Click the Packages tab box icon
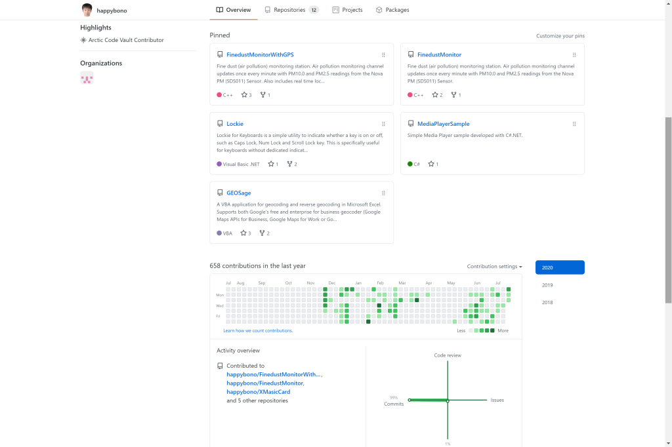Screen dimensions: 672x447 pyautogui.click(x=379, y=10)
